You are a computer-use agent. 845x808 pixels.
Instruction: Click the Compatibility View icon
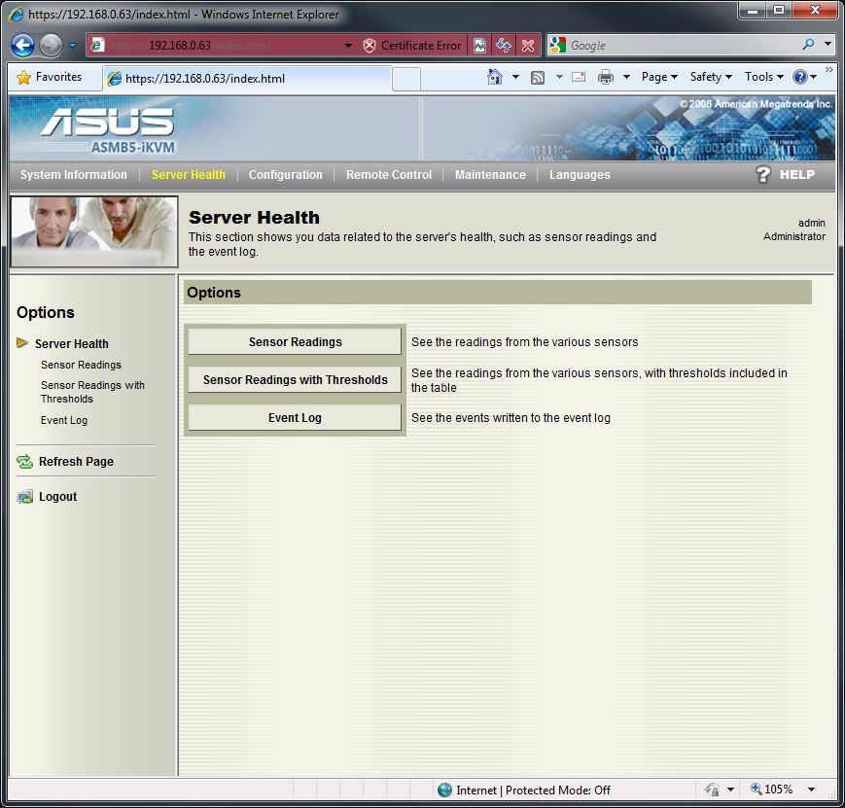[479, 46]
